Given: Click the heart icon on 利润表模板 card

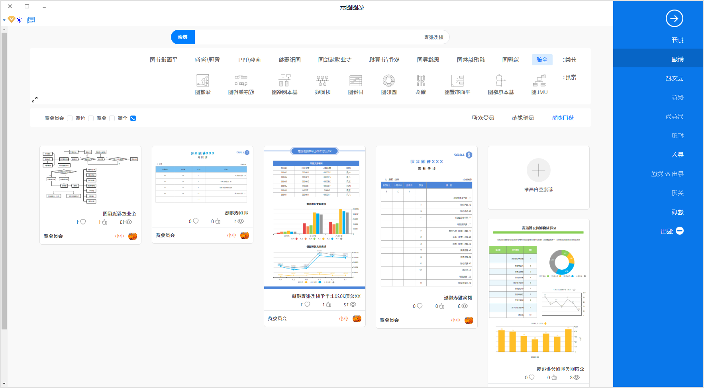Looking at the screenshot, I should coord(196,221).
